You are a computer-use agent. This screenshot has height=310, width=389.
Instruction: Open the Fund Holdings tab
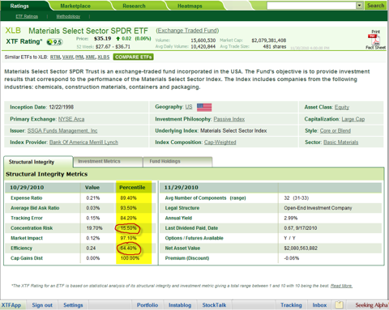tap(165, 161)
